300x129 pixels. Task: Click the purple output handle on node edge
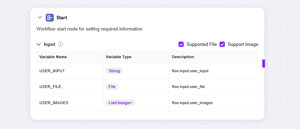pos(264,63)
